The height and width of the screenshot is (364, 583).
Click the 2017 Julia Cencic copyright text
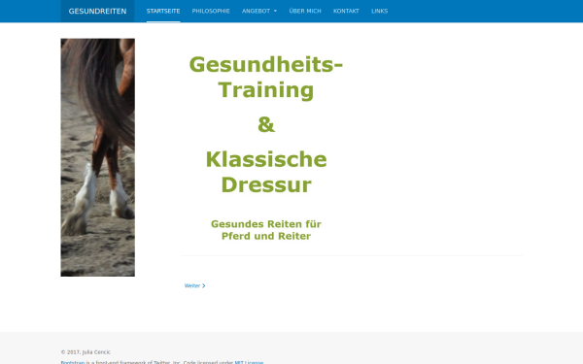click(86, 351)
